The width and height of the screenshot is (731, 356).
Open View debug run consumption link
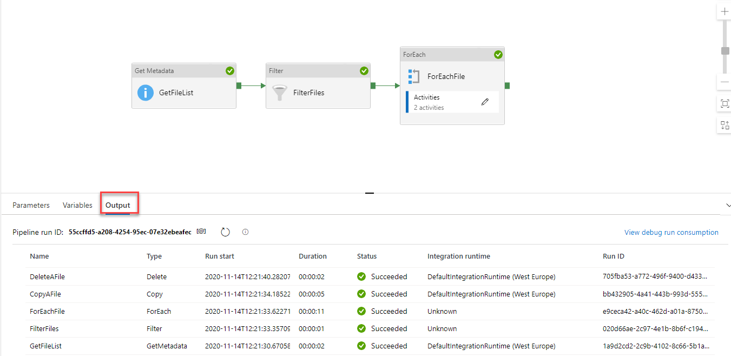tap(671, 233)
